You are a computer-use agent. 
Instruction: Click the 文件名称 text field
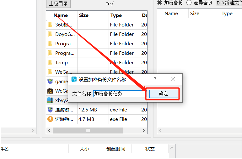click(120, 94)
